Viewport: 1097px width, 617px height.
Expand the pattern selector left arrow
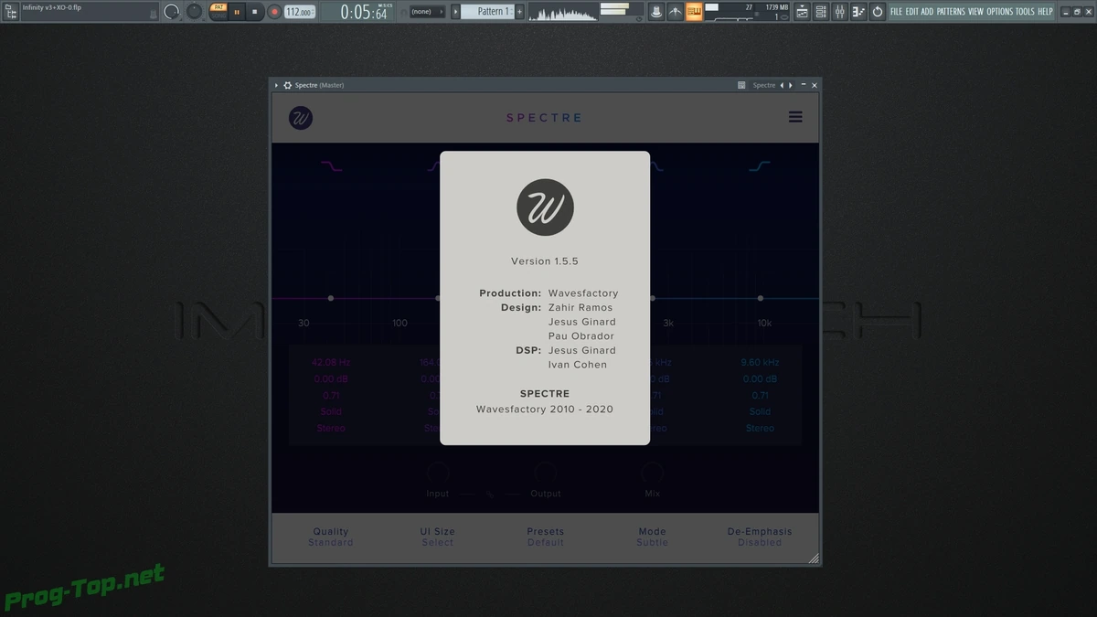[455, 12]
